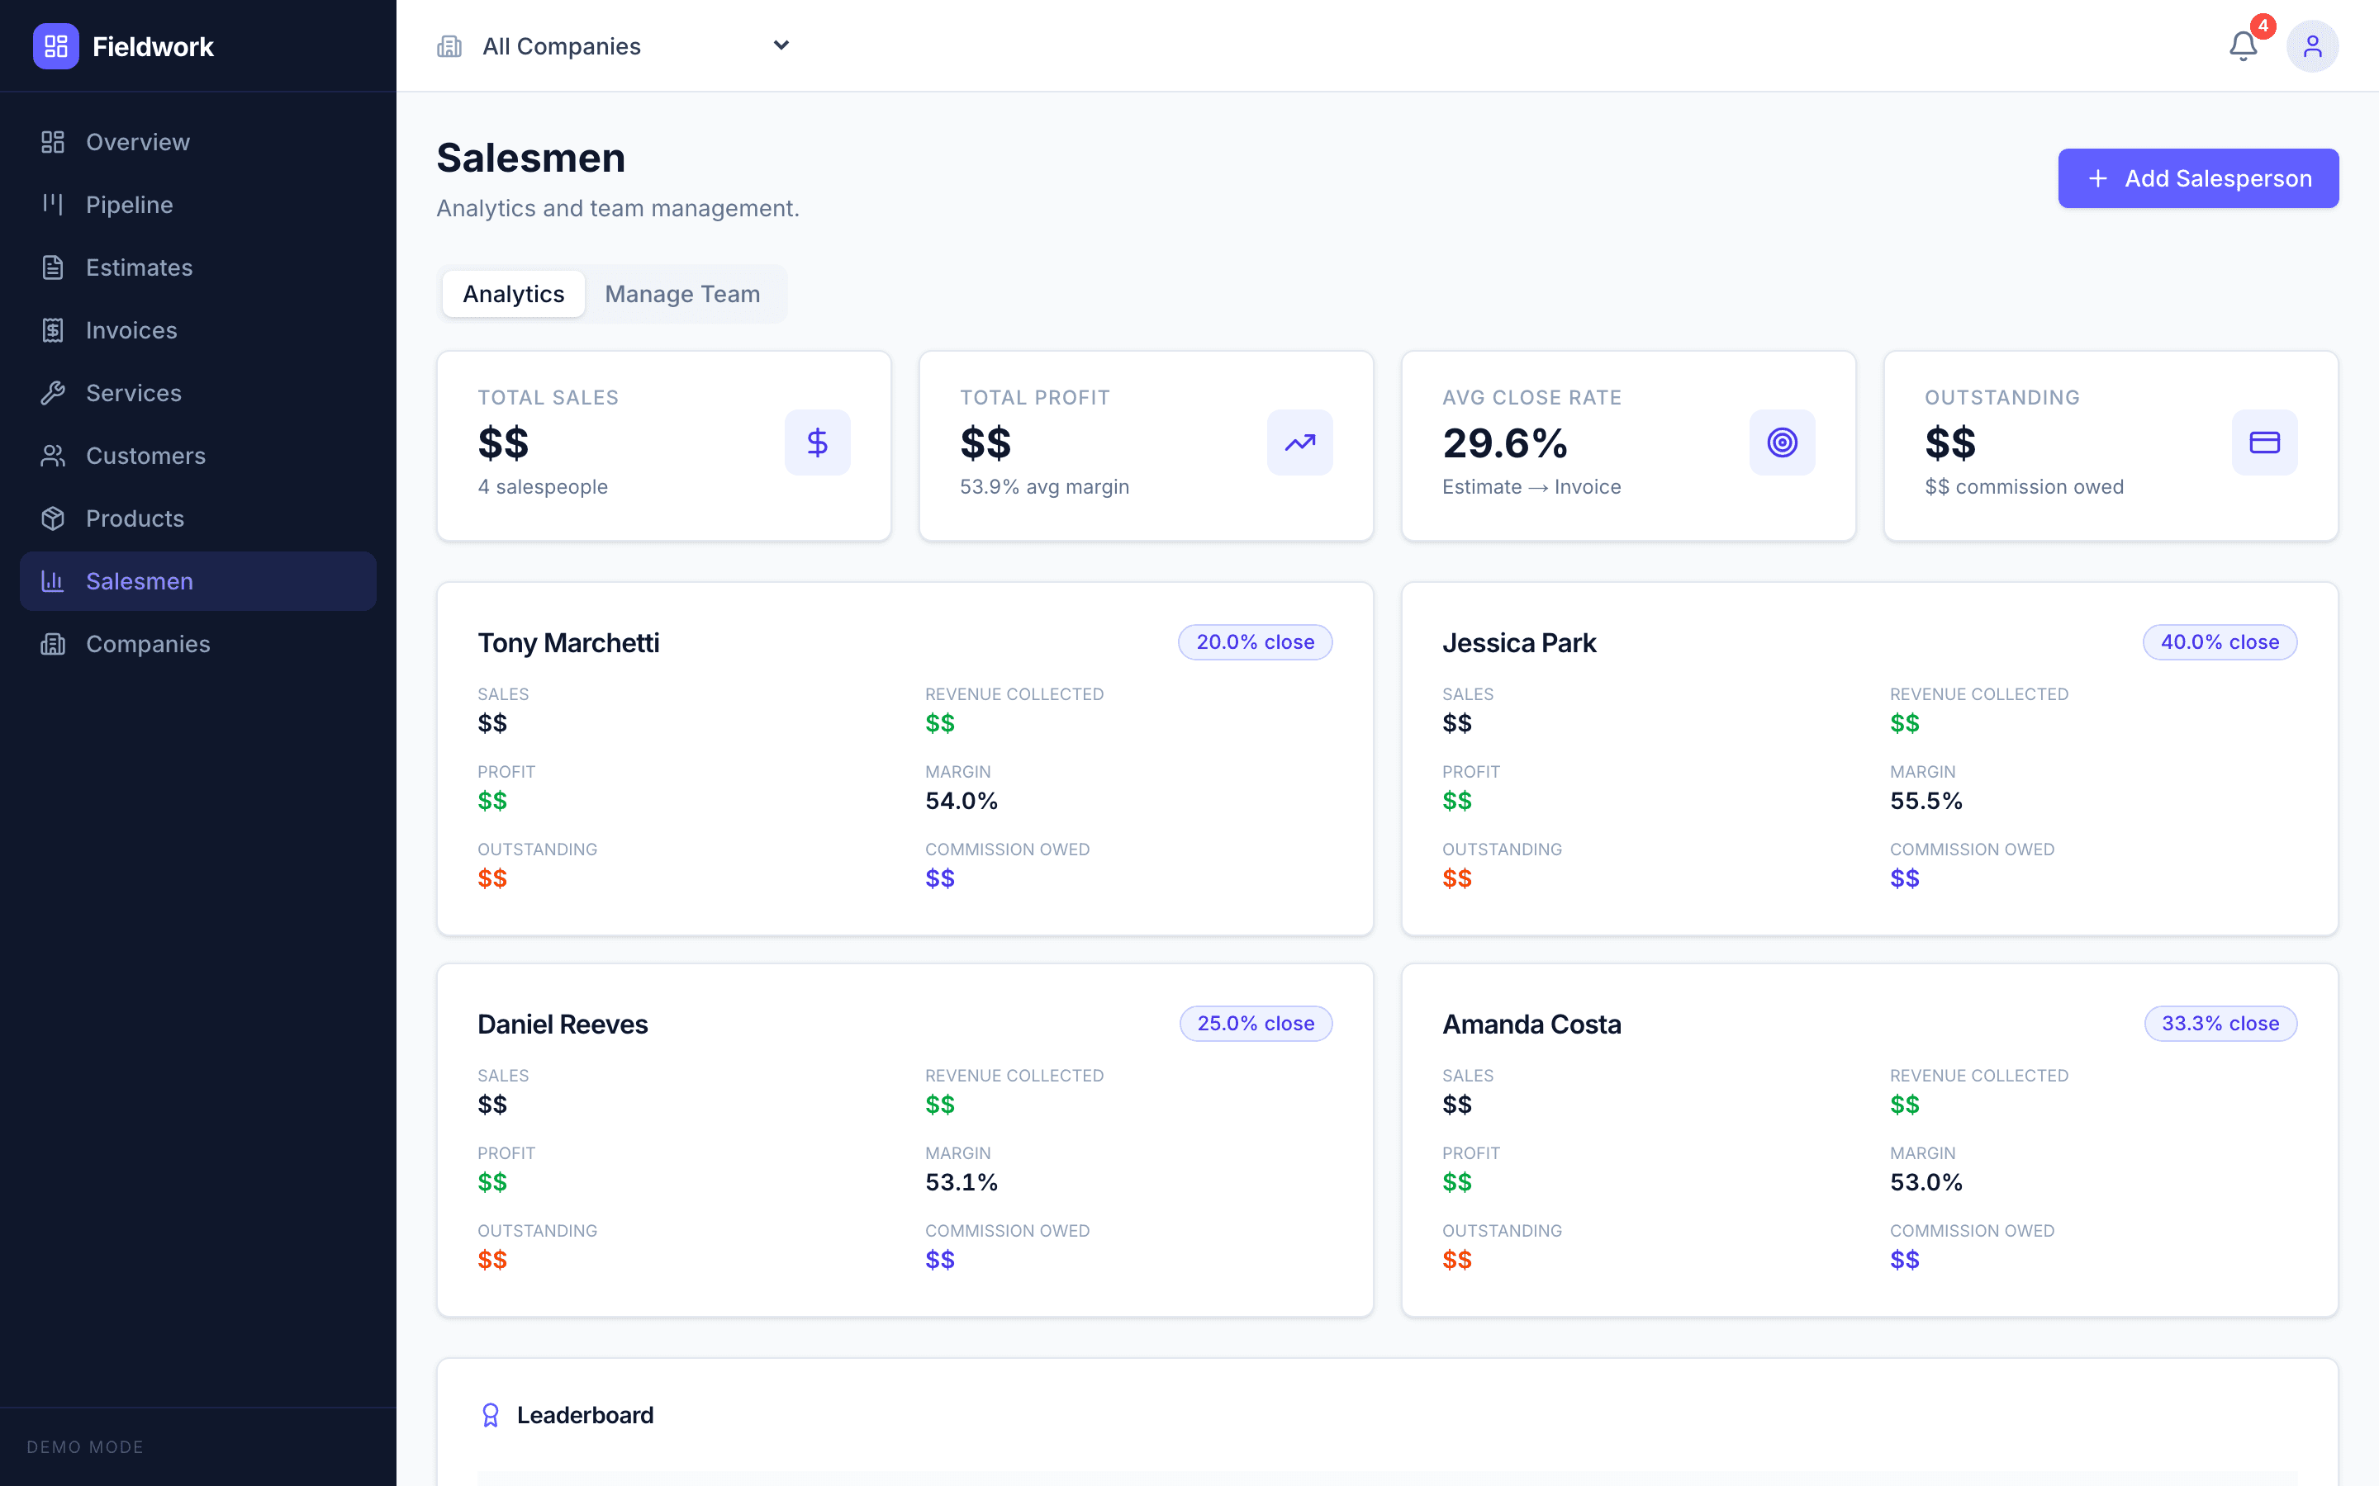Click the Fieldwork logo icon
Image resolution: width=2379 pixels, height=1486 pixels.
56,45
